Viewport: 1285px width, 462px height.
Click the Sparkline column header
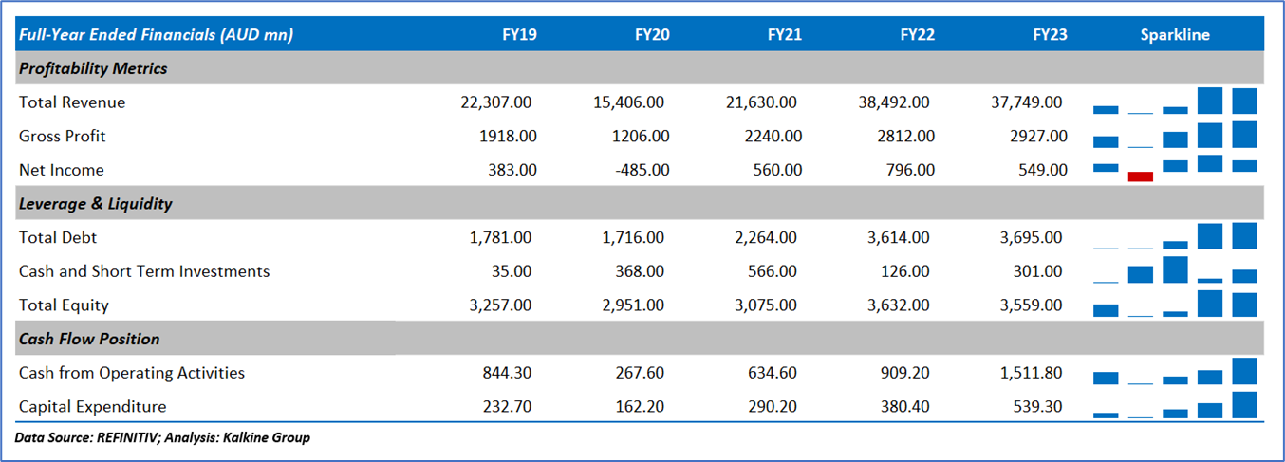tap(1175, 35)
